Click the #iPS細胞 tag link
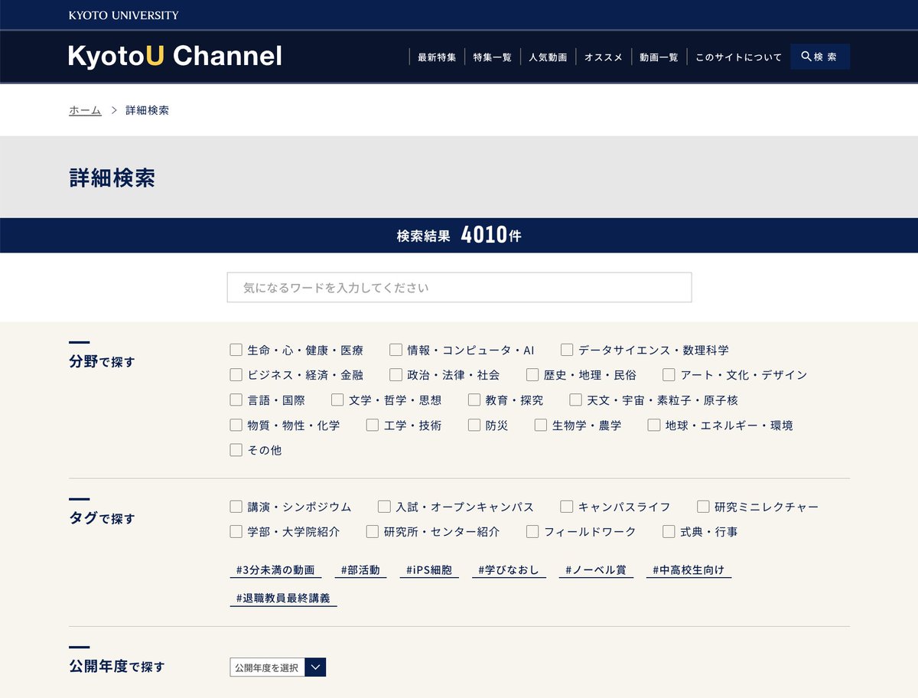Image resolution: width=918 pixels, height=698 pixels. [429, 570]
